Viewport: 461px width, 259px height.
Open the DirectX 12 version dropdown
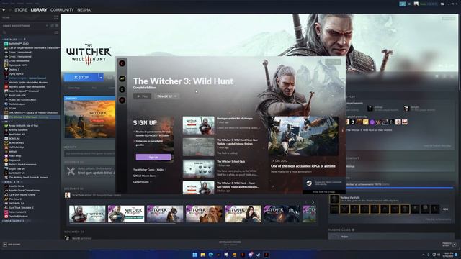click(167, 96)
